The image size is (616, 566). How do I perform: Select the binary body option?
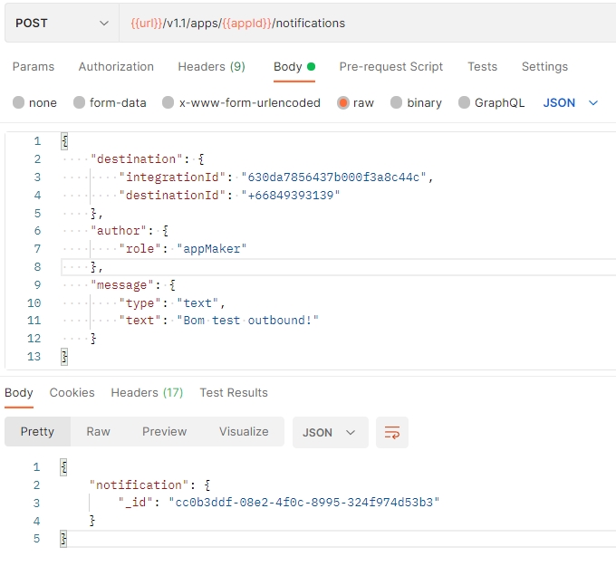point(396,103)
